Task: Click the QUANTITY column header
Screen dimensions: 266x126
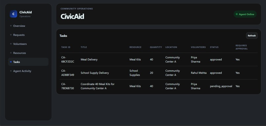Action: [156, 47]
